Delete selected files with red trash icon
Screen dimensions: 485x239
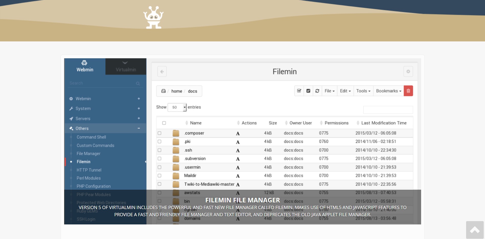[408, 91]
